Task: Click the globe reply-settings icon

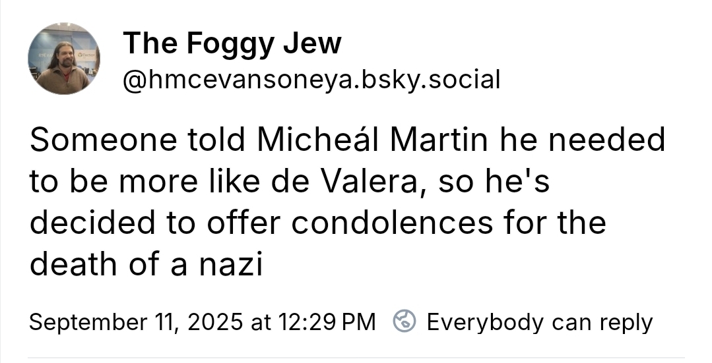Action: [404, 322]
